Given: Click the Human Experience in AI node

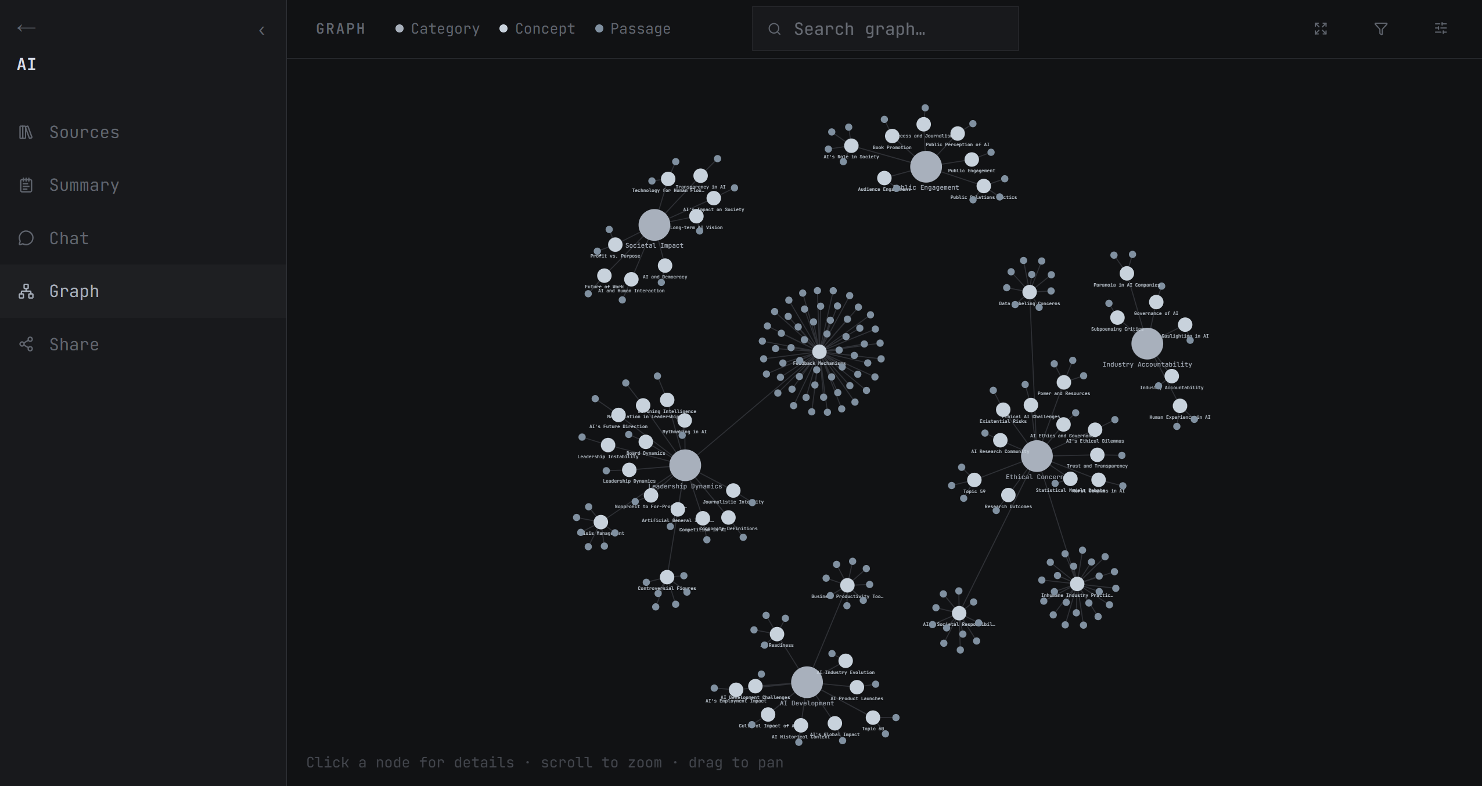Looking at the screenshot, I should (1180, 405).
